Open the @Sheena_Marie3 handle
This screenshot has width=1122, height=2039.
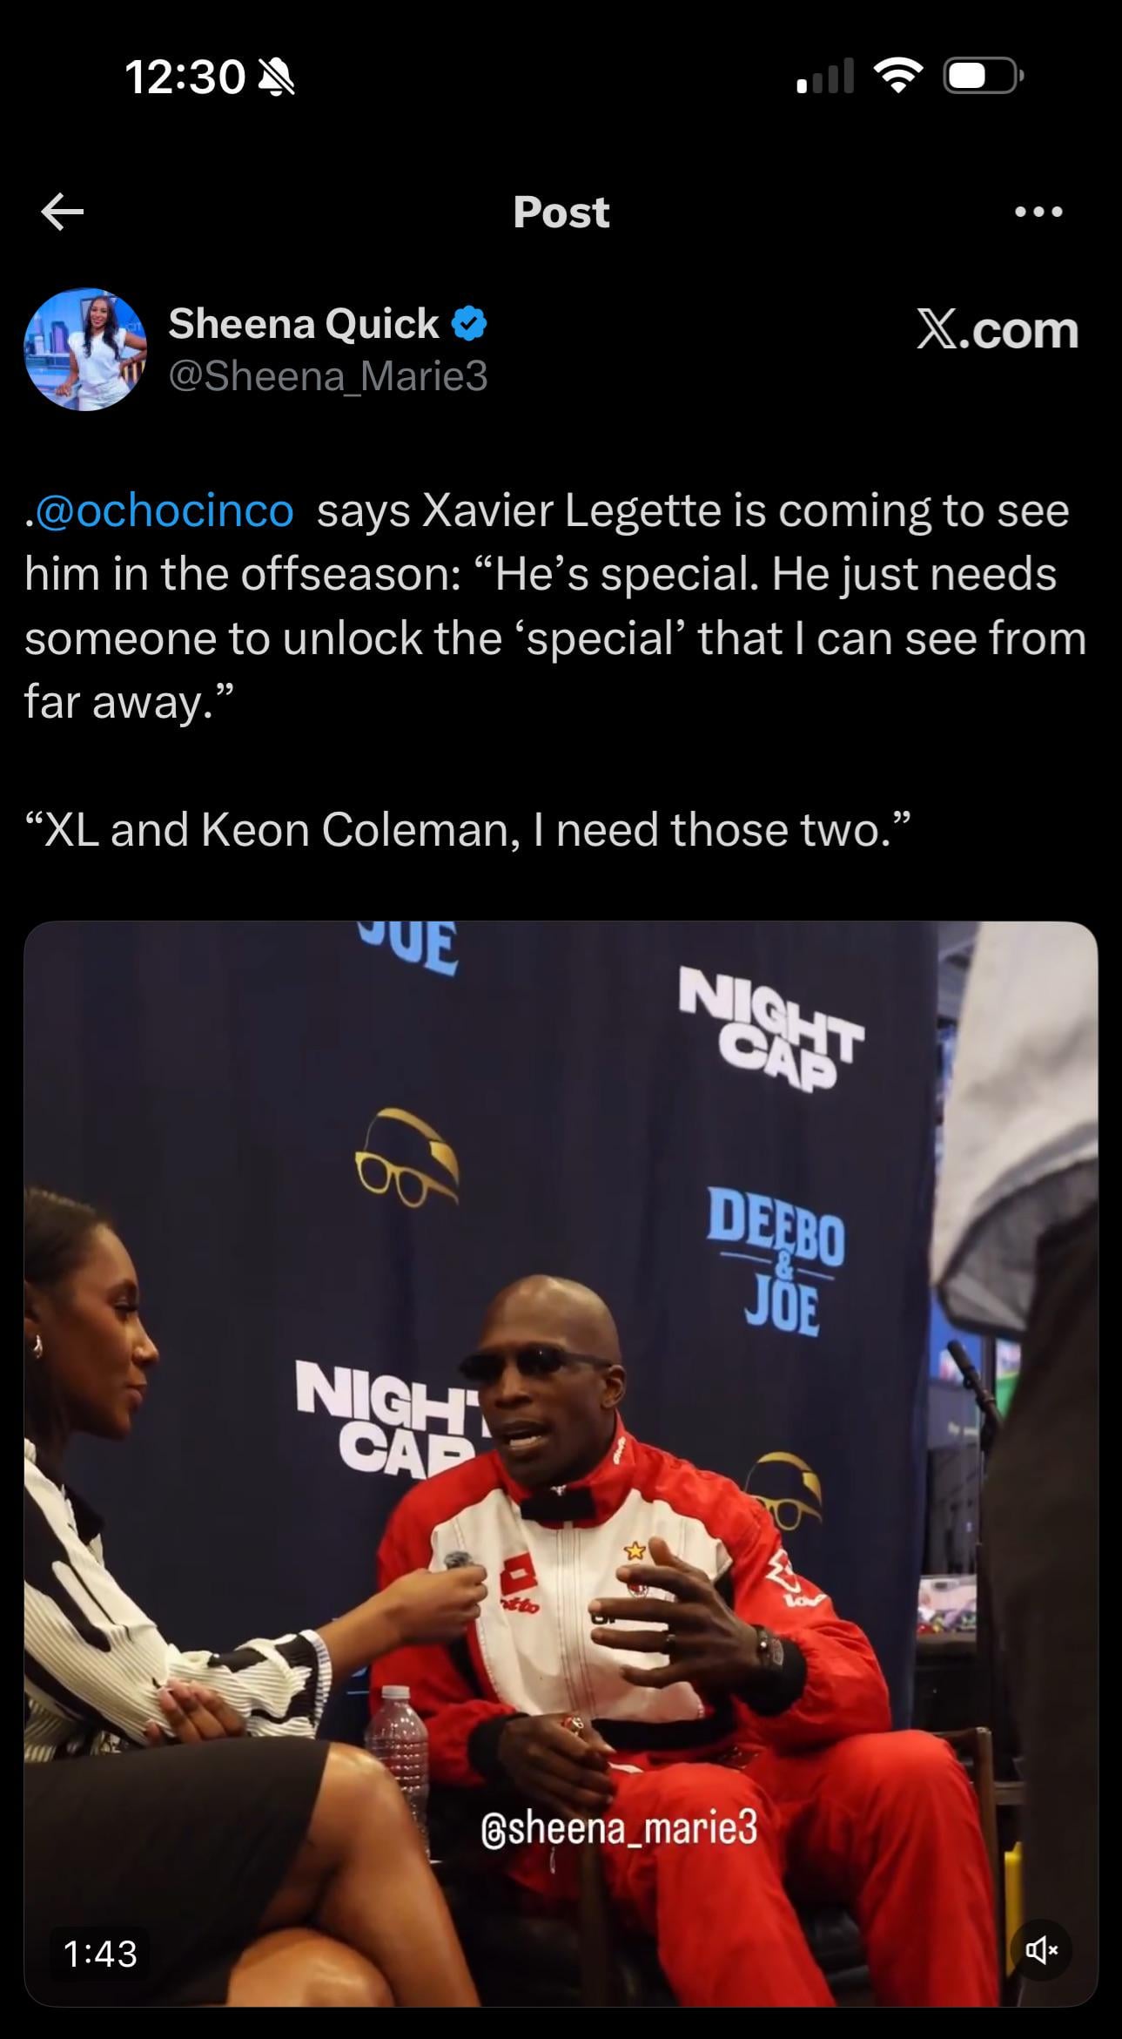[327, 375]
